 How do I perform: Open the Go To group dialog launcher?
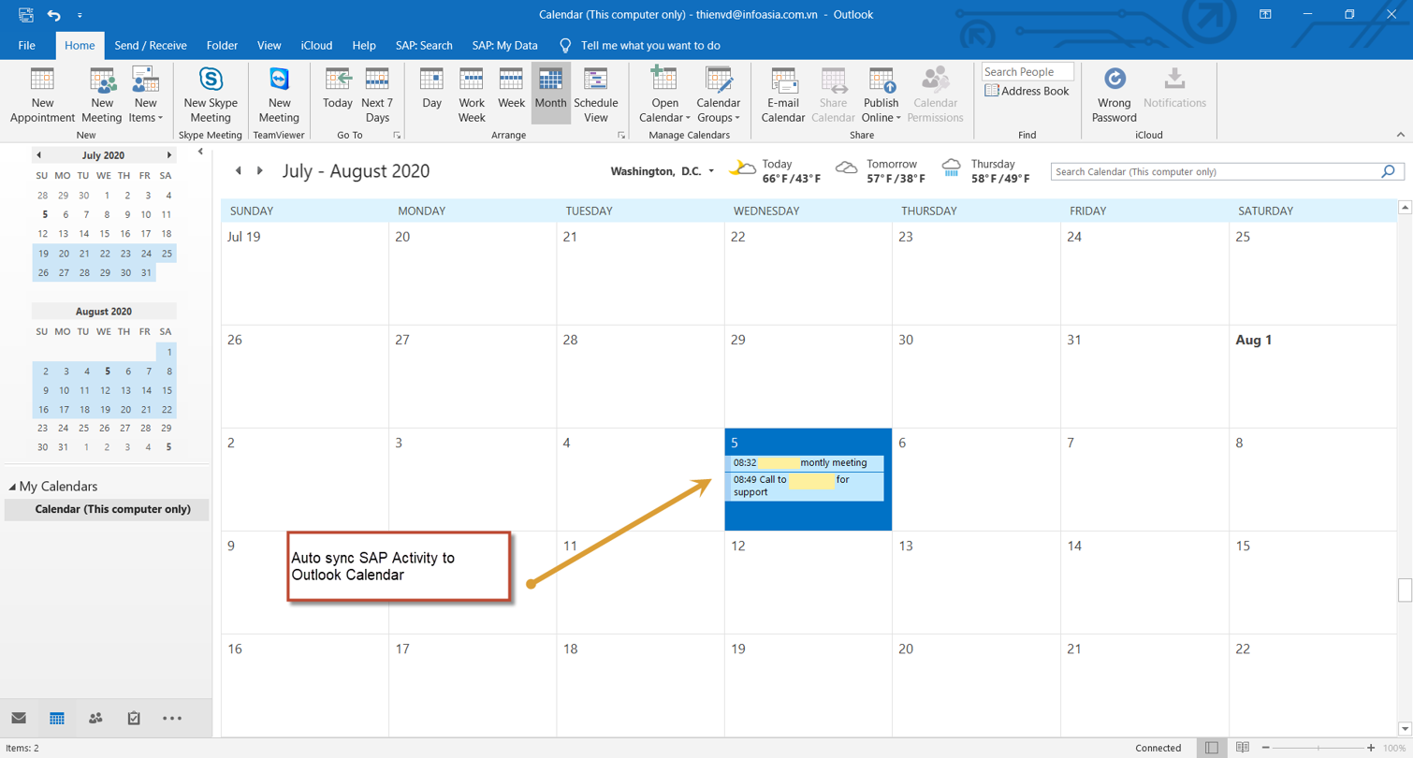click(x=397, y=136)
